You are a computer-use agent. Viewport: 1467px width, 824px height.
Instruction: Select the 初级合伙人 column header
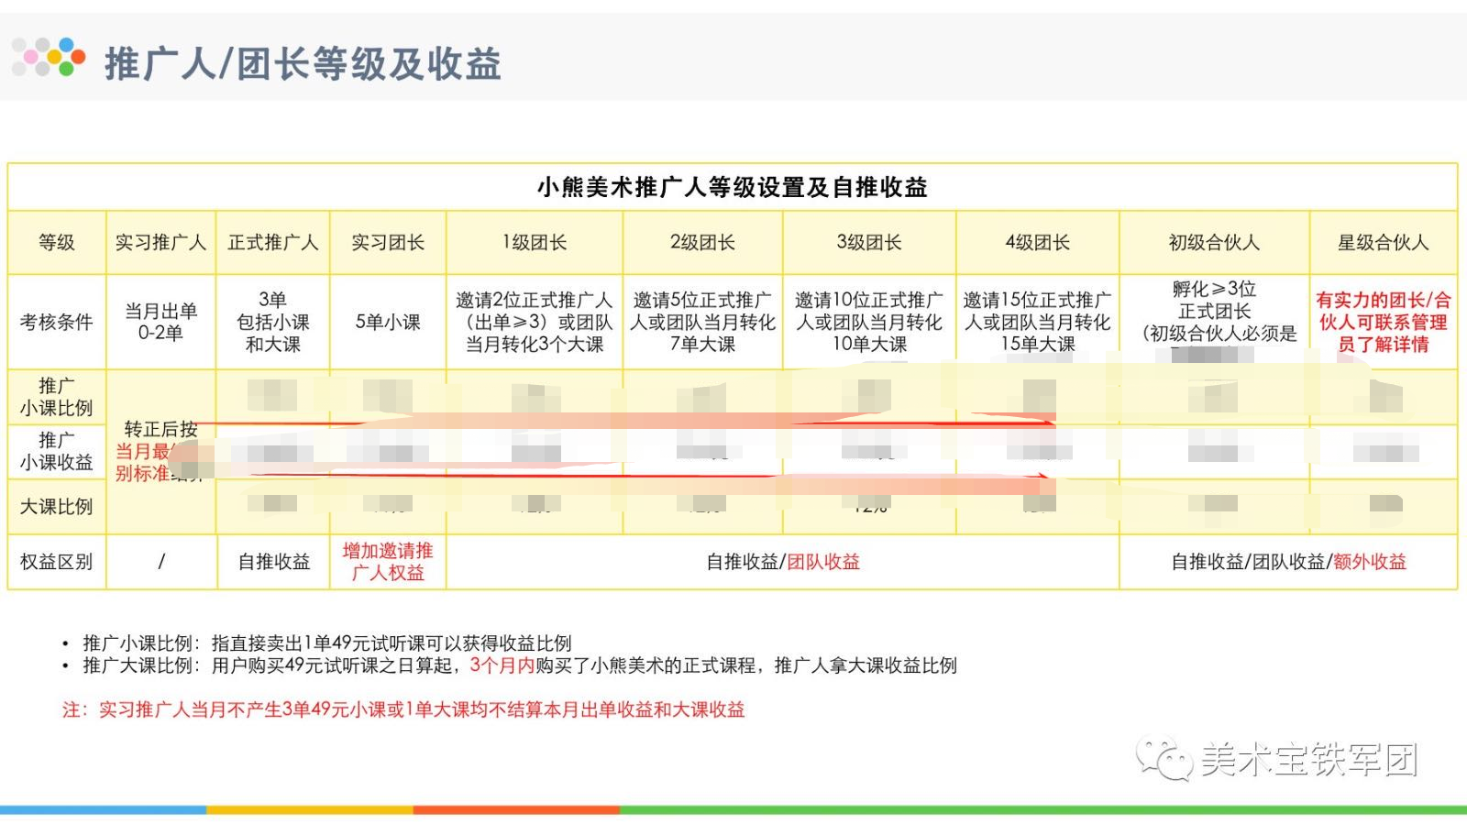tap(1214, 243)
